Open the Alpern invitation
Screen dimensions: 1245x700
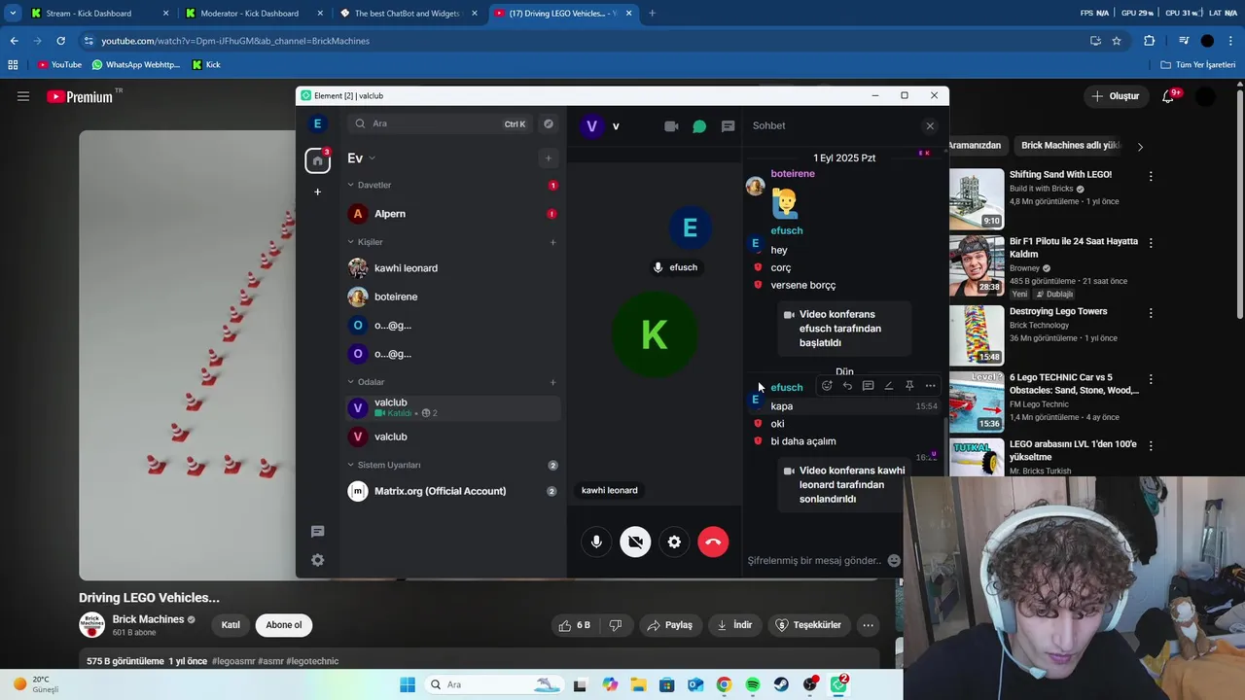(453, 214)
